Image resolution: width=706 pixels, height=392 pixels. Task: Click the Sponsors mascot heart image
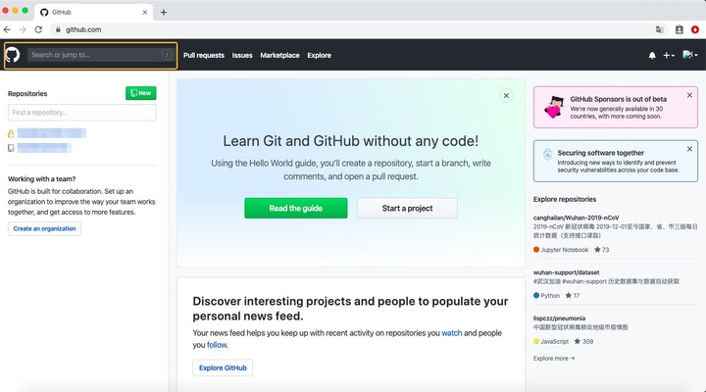554,107
